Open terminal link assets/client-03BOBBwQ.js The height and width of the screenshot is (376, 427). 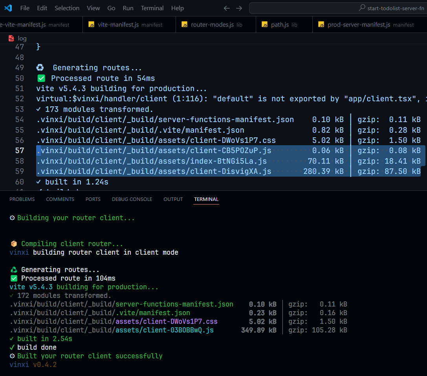pos(165,330)
